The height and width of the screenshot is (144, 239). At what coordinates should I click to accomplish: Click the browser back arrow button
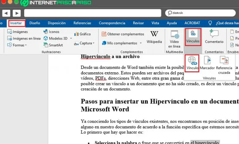pos(6,13)
